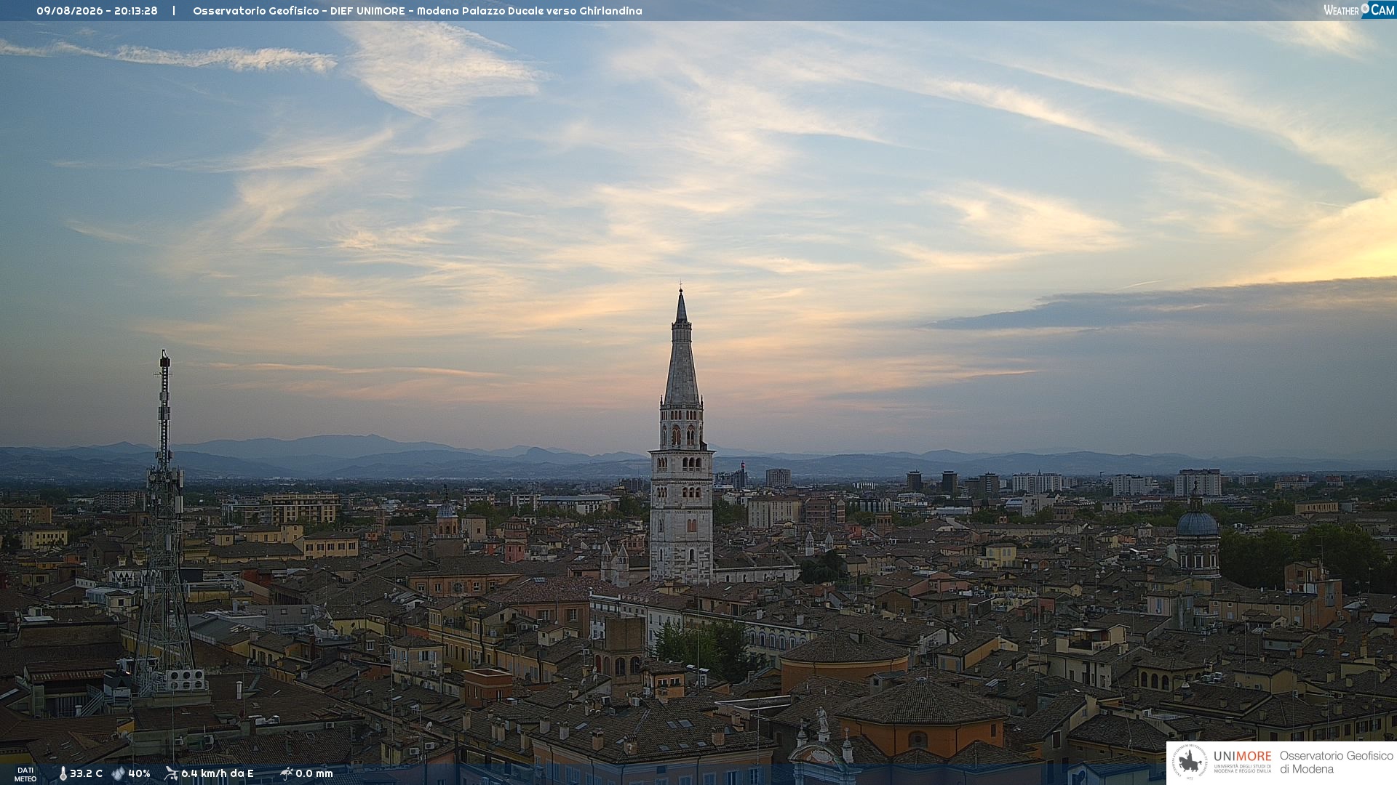Click the 6.4 km/h da E wind reading
The image size is (1397, 785).
[218, 773]
